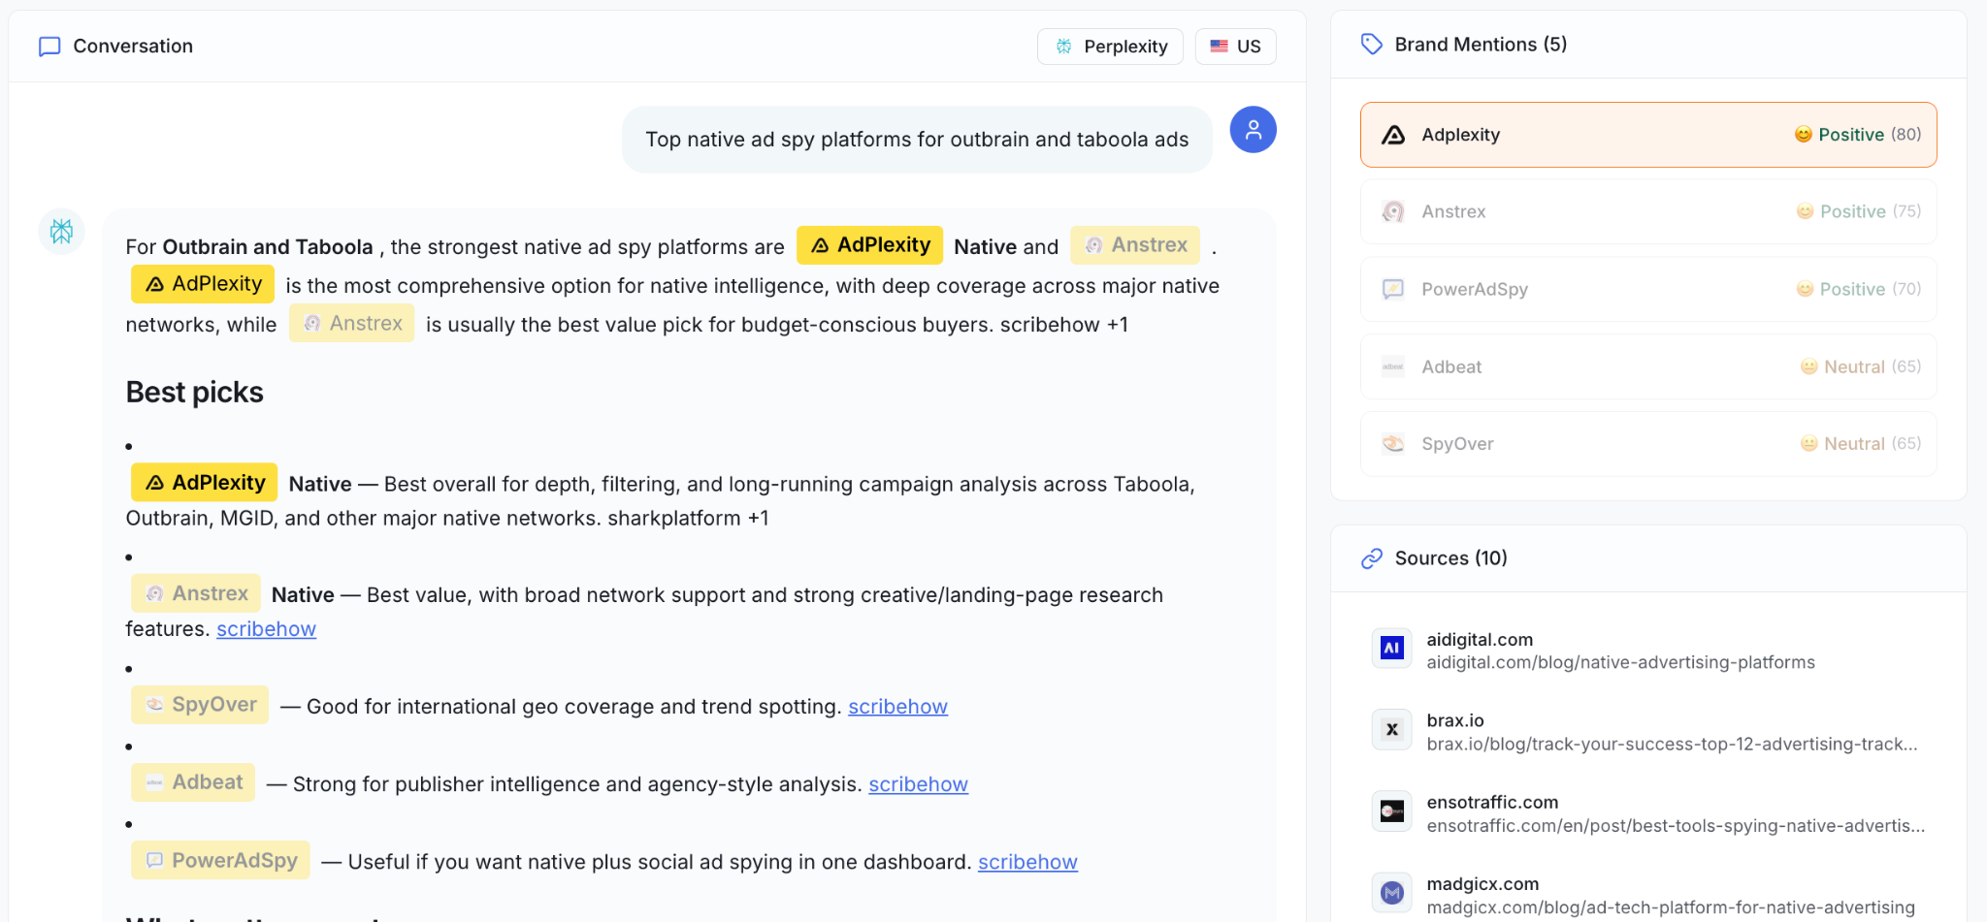Click the ensotraffic.com favicon

coord(1392,811)
